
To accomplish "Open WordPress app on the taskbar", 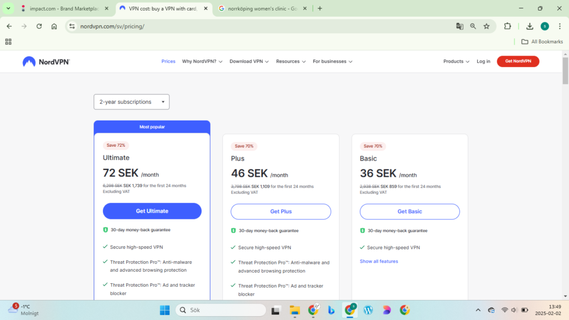I will pos(368,310).
